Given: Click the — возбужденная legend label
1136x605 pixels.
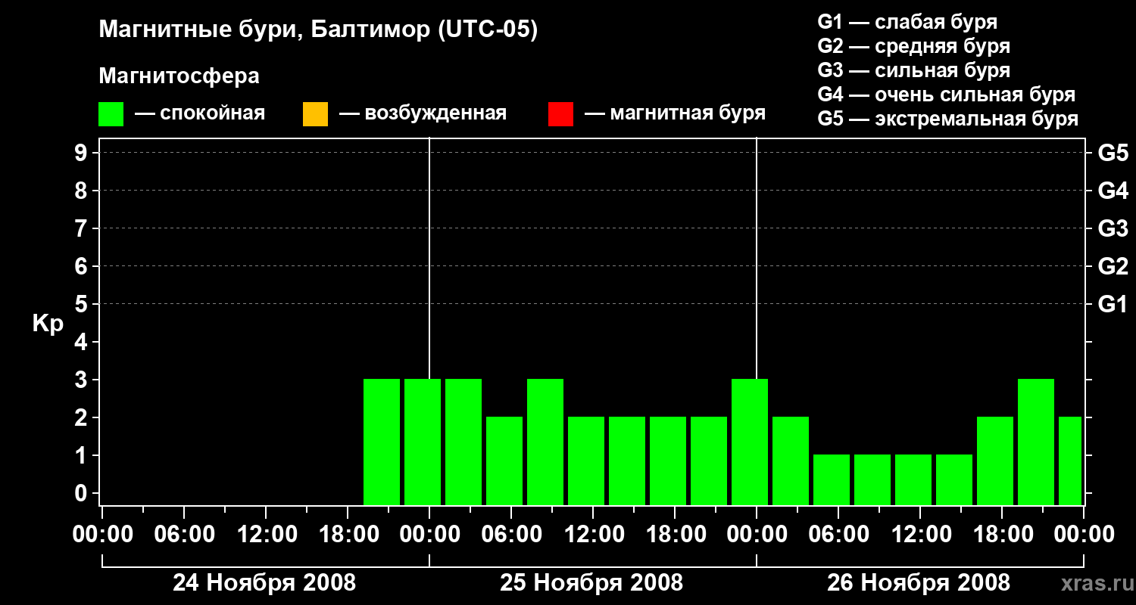Looking at the screenshot, I should click(423, 114).
